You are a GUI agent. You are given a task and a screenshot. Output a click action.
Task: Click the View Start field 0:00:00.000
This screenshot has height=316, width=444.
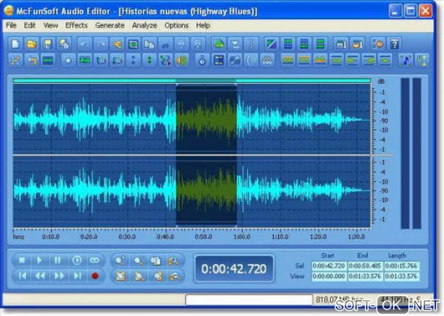point(329,276)
